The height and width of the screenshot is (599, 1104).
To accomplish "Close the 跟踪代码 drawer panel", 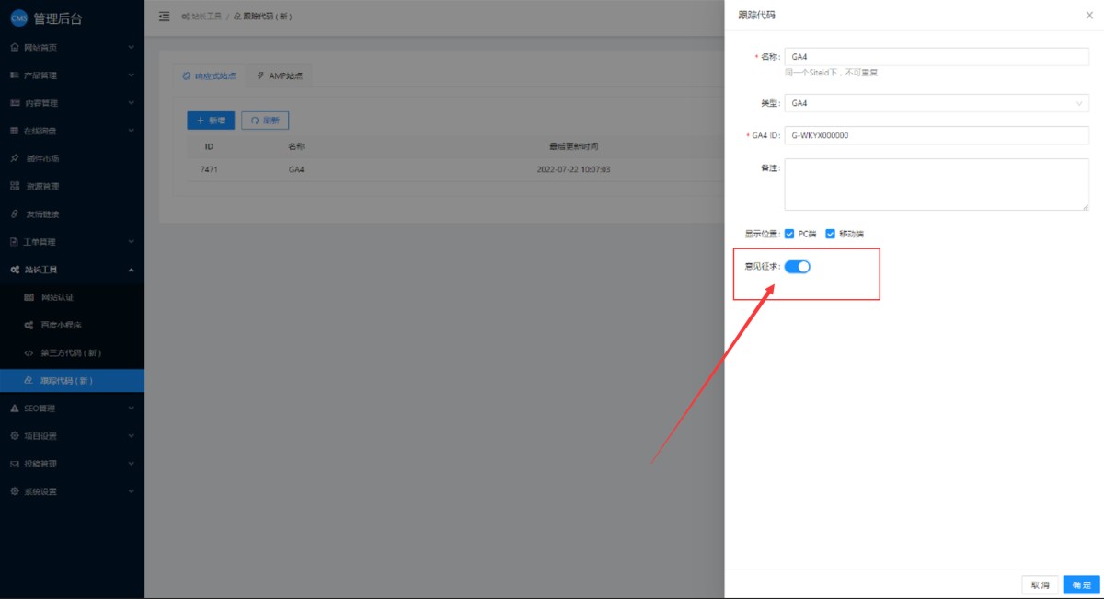I will point(1089,15).
